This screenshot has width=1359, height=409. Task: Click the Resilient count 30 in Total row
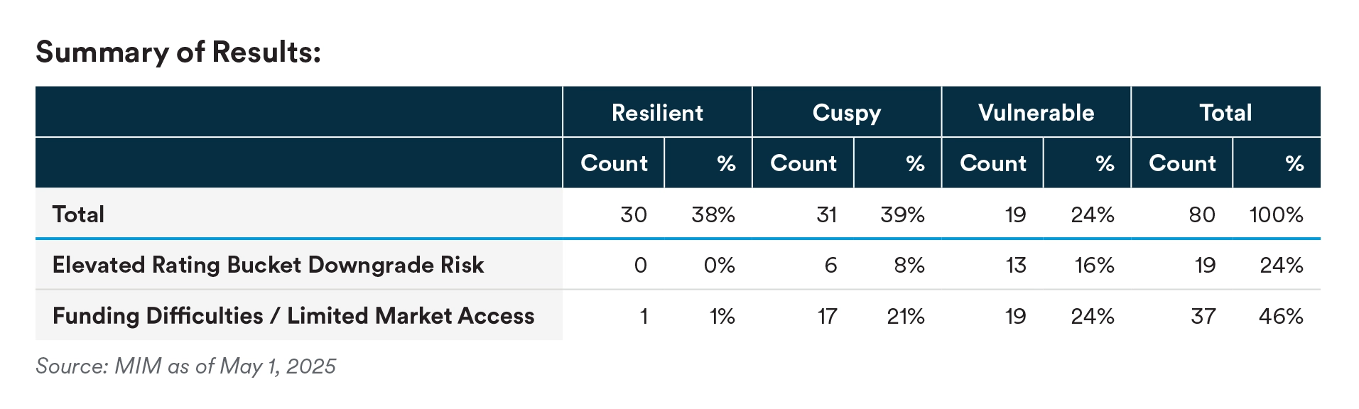coord(633,214)
